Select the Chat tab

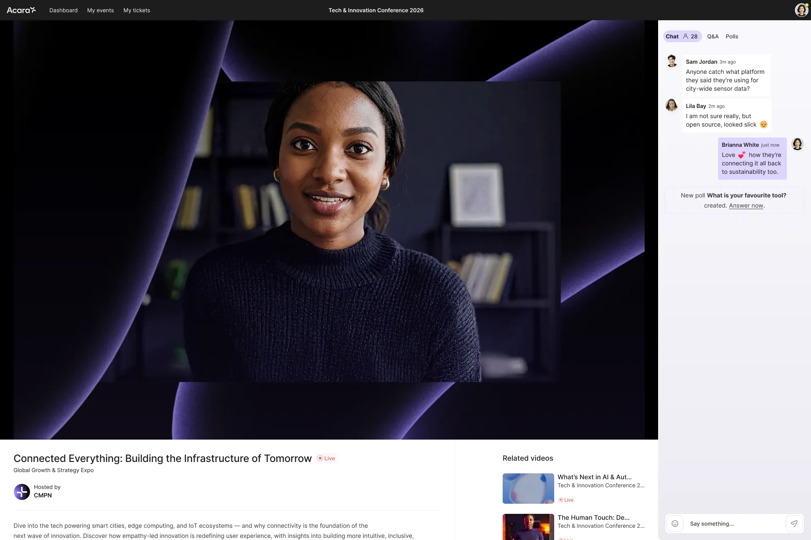(672, 36)
